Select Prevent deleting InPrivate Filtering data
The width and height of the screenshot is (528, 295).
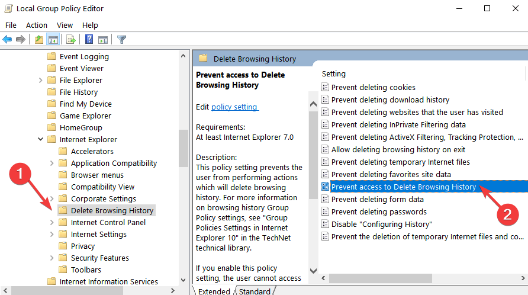click(x=398, y=124)
